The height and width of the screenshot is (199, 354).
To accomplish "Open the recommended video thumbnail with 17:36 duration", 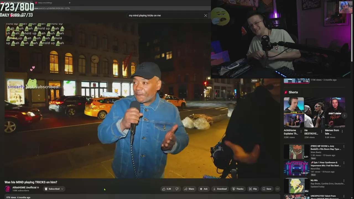I will point(296,81).
